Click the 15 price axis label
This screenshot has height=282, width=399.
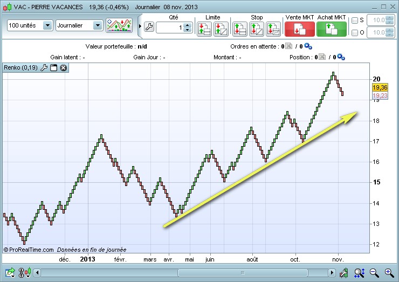pos(376,182)
